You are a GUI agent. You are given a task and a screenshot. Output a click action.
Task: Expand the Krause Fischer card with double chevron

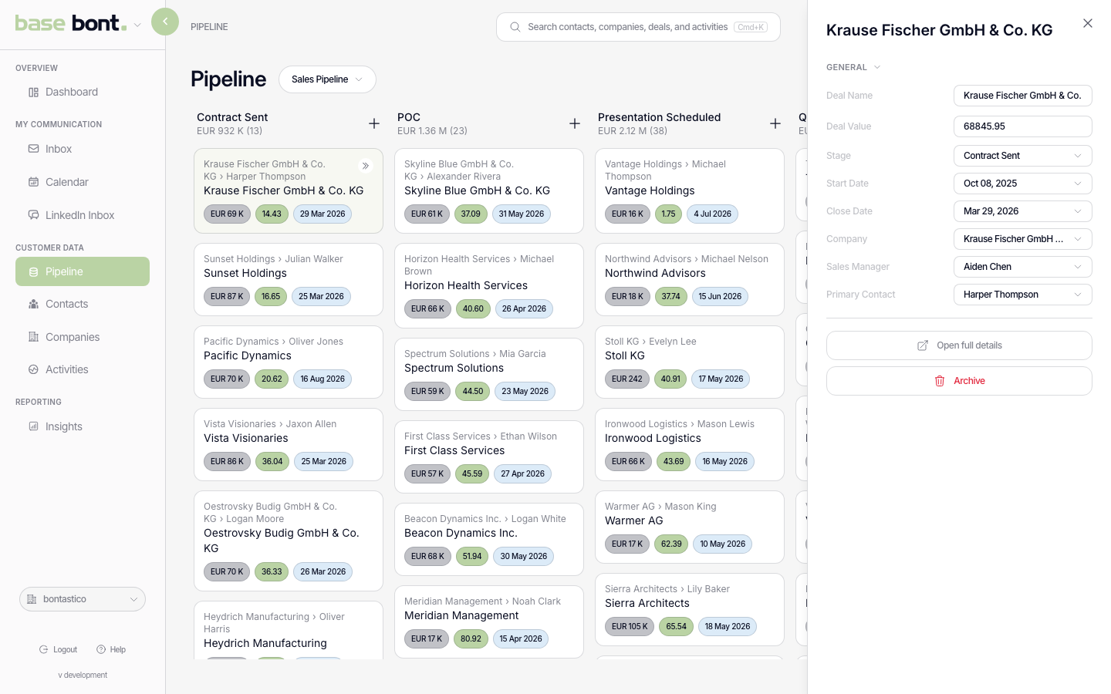coord(366,166)
